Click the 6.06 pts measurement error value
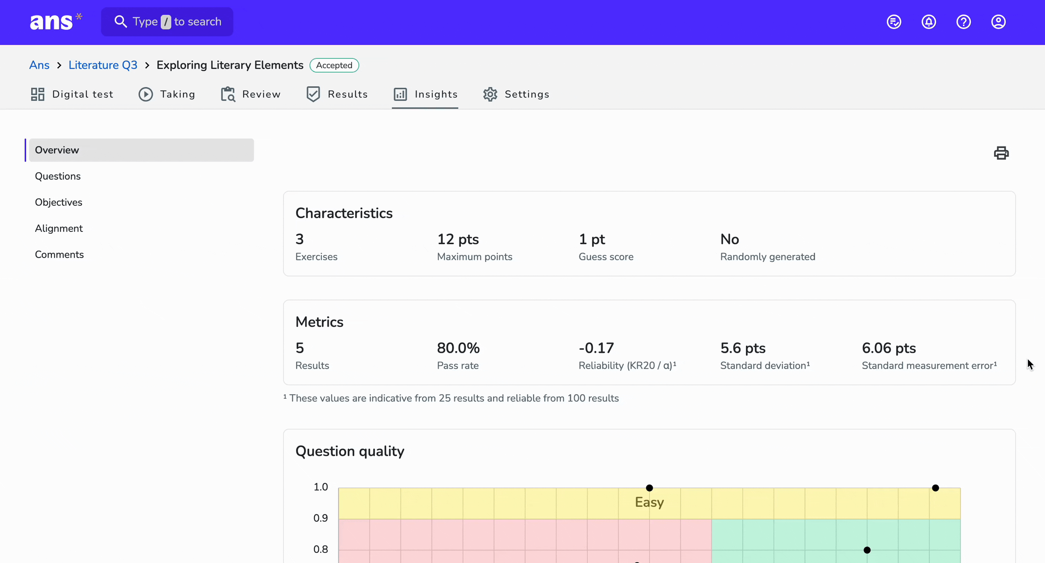Viewport: 1045px width, 563px height. click(889, 348)
